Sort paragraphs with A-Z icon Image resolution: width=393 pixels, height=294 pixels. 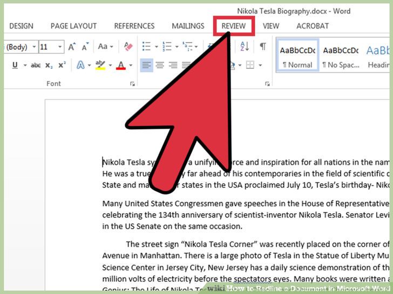point(245,46)
